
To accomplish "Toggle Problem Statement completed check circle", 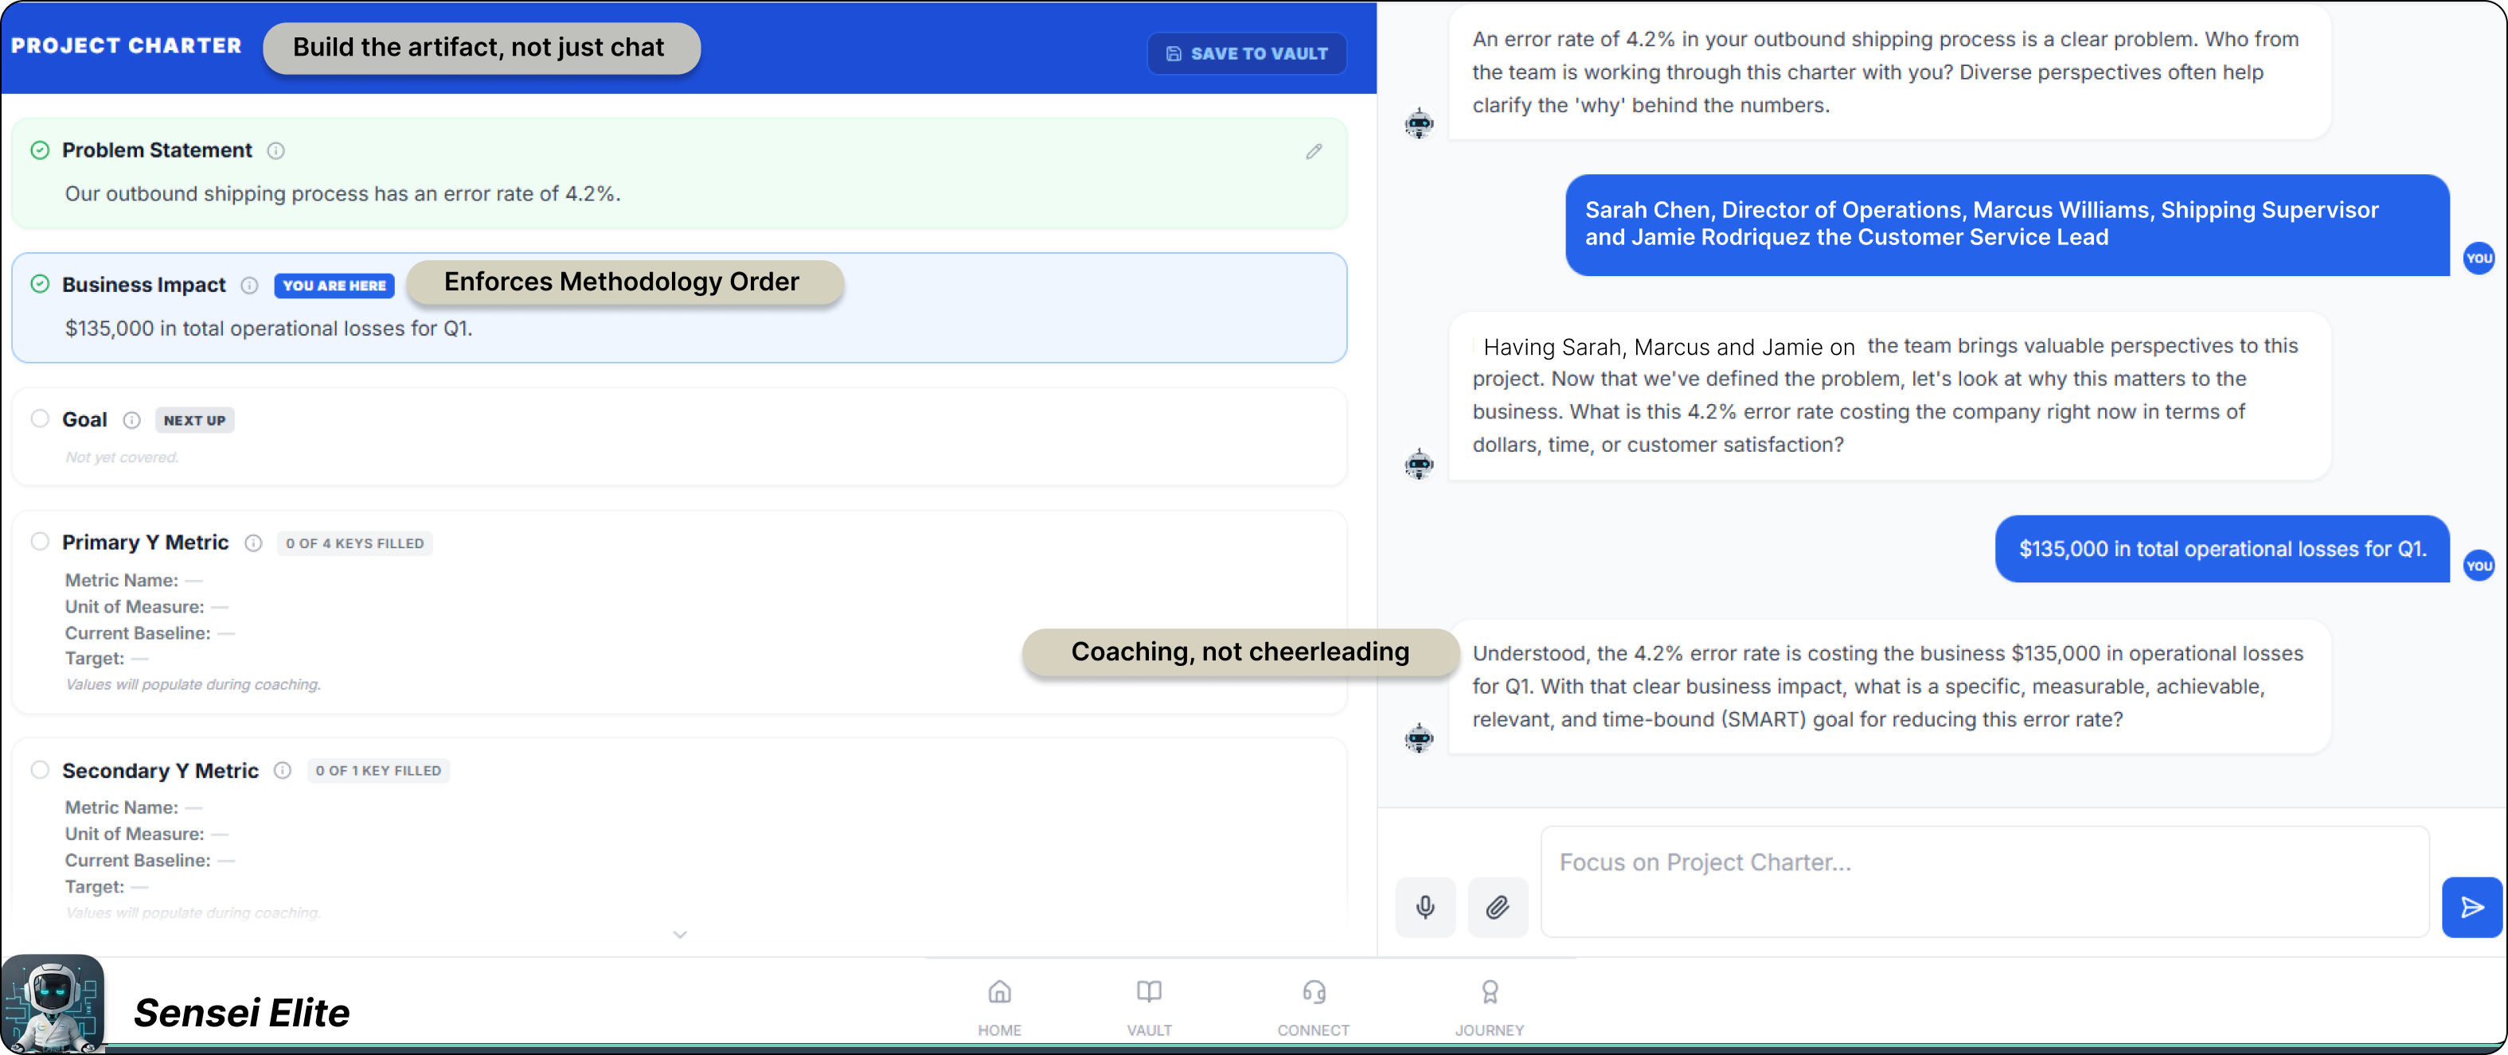I will click(x=40, y=150).
